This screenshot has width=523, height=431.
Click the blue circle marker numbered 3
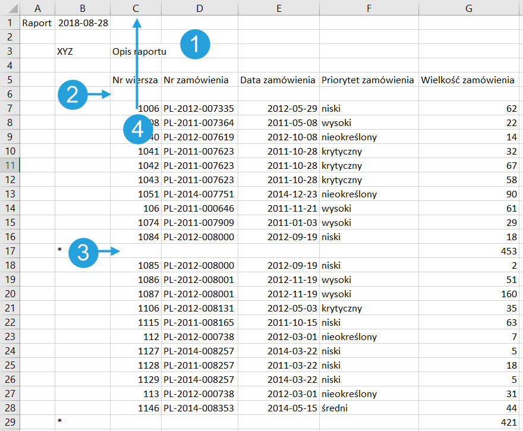click(83, 252)
